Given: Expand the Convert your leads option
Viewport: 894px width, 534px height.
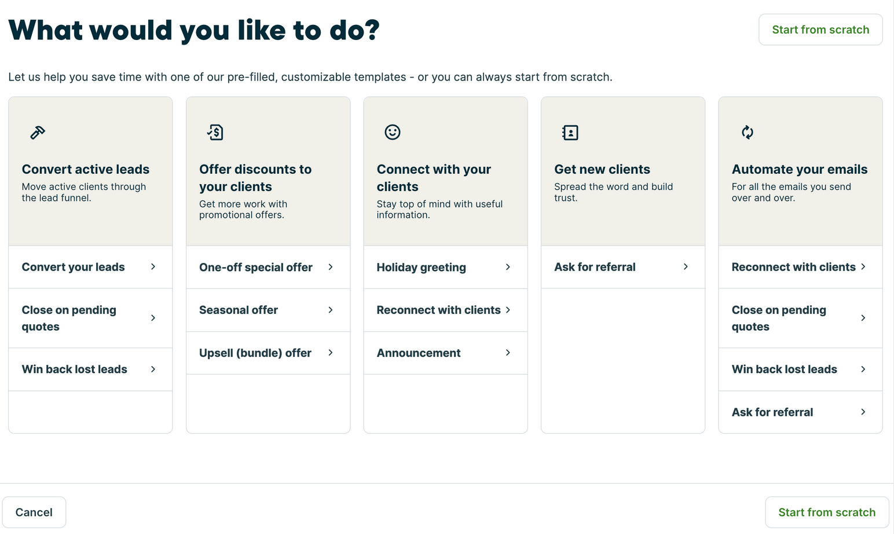Looking at the screenshot, I should click(x=90, y=267).
